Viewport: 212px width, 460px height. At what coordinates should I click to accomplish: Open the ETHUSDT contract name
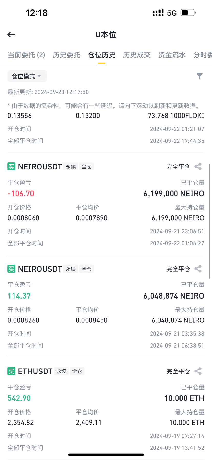click(35, 371)
